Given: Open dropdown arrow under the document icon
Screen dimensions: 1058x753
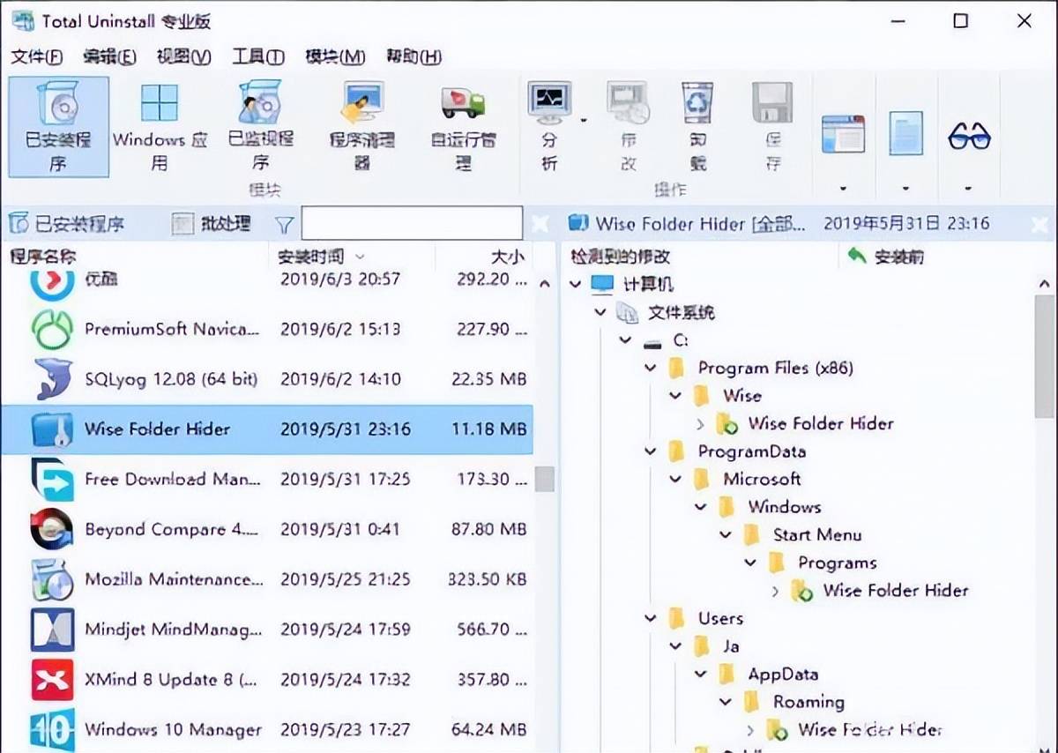Looking at the screenshot, I should click(905, 188).
